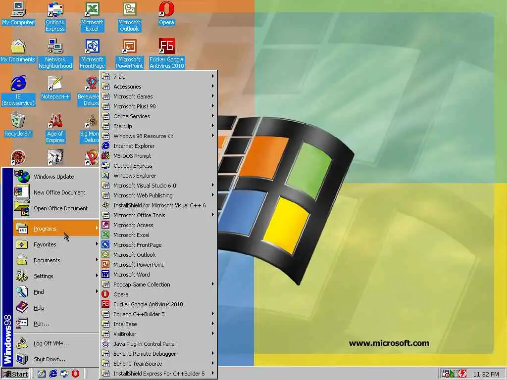
Task: Launch Microsoft Word from Programs menu
Action: pos(158,275)
